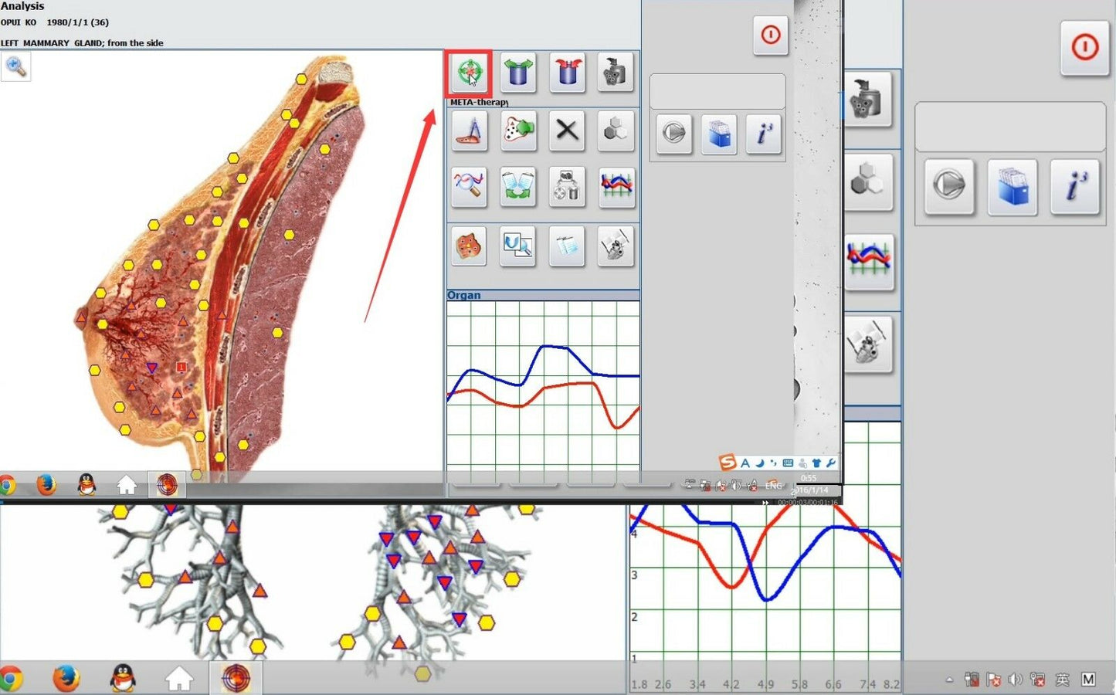
Task: Click the zoom magnifier above the breast image
Action: click(x=15, y=67)
